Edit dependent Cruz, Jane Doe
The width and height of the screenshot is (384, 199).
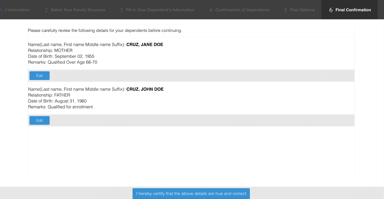pos(39,76)
